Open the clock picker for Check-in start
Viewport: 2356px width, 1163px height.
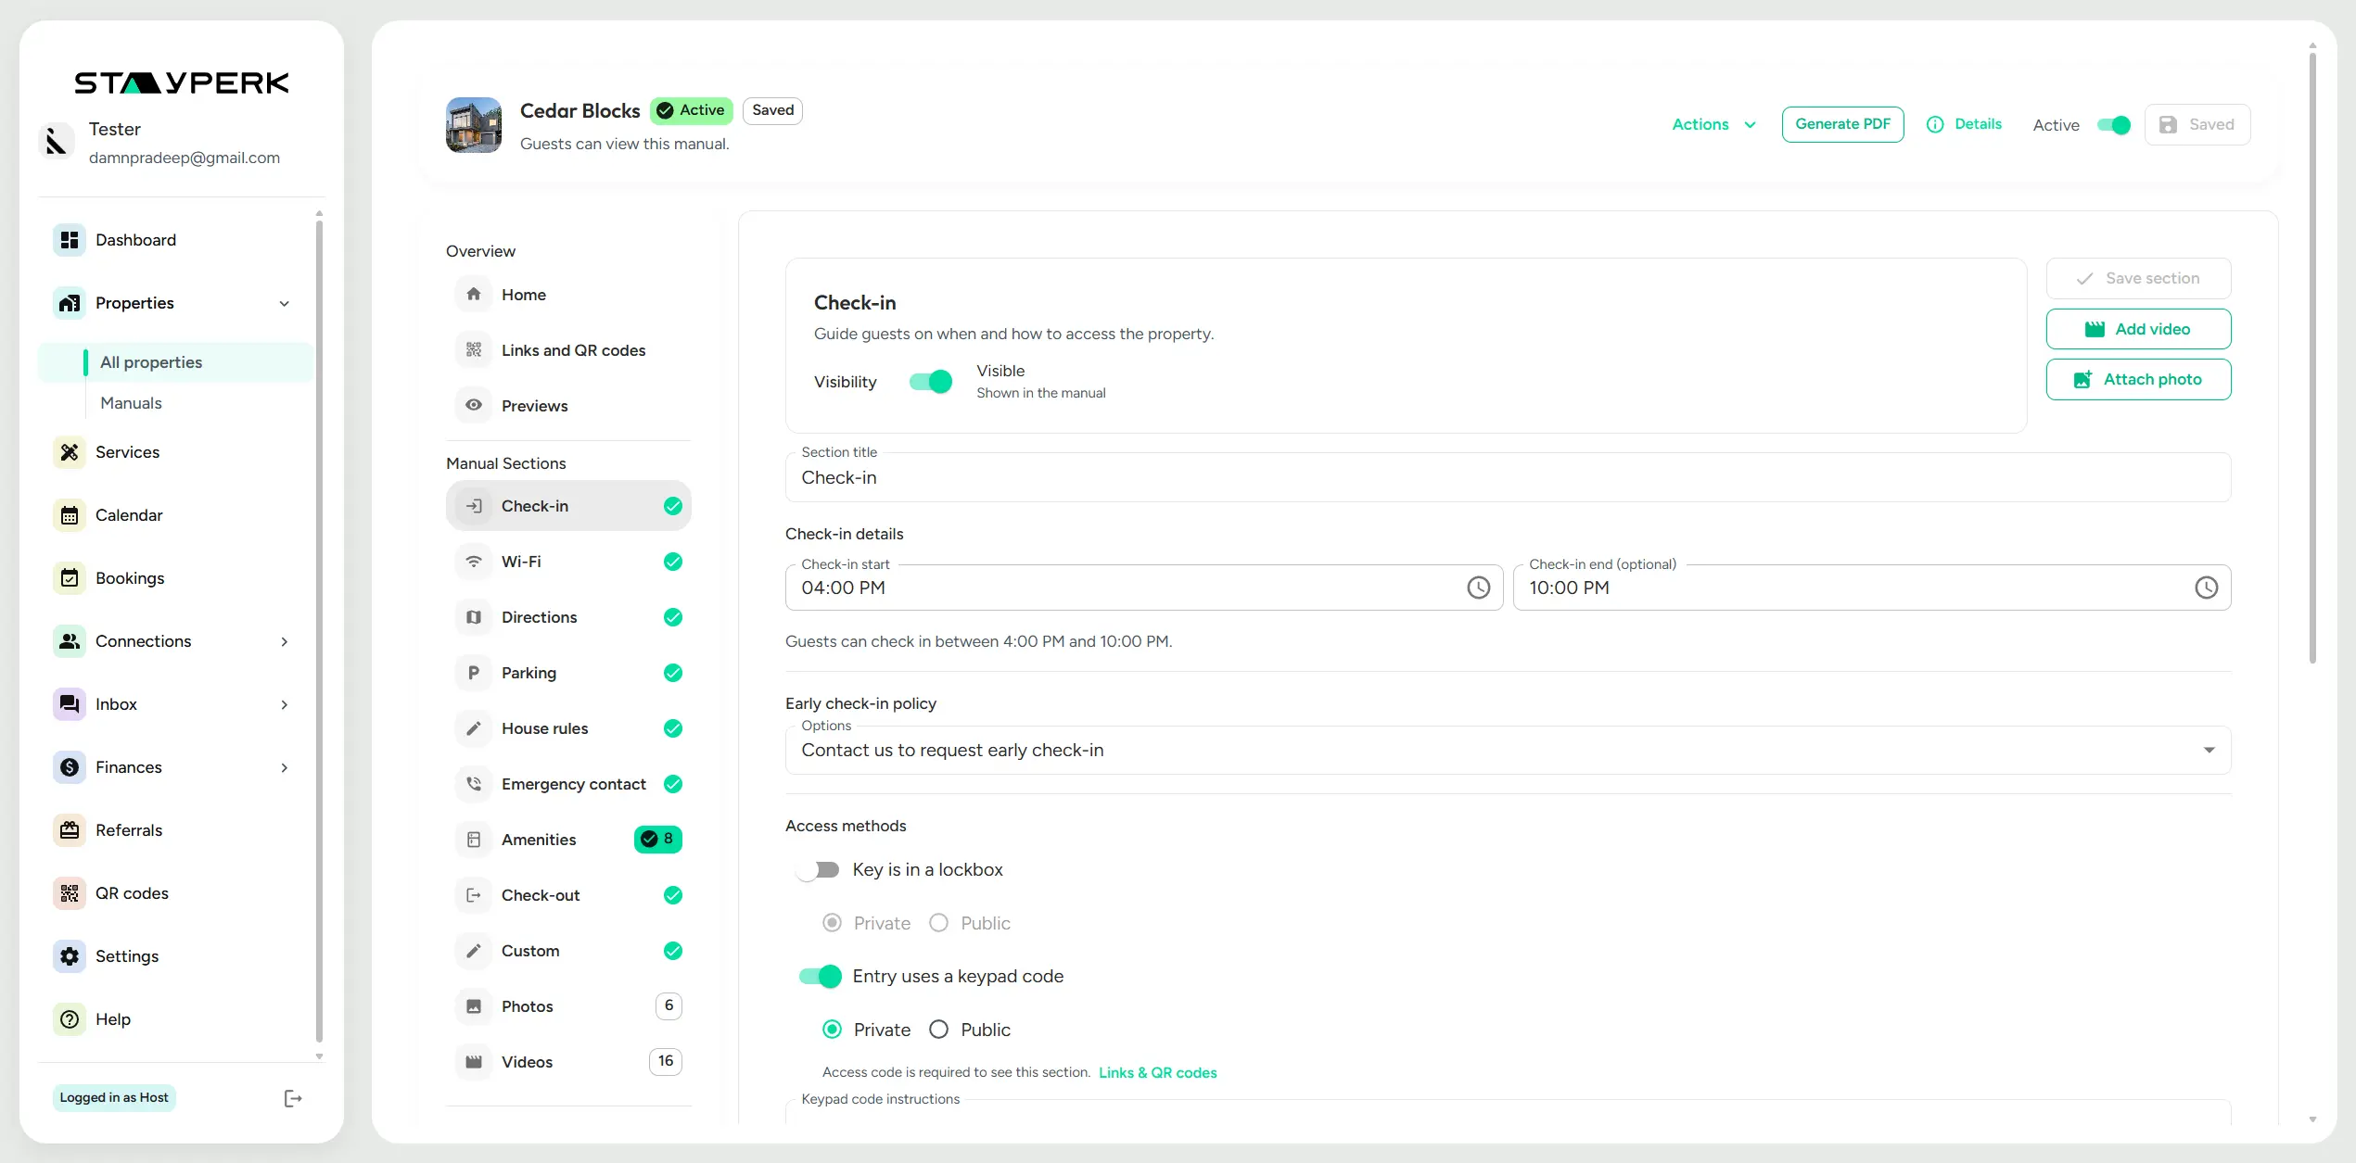(x=1479, y=588)
